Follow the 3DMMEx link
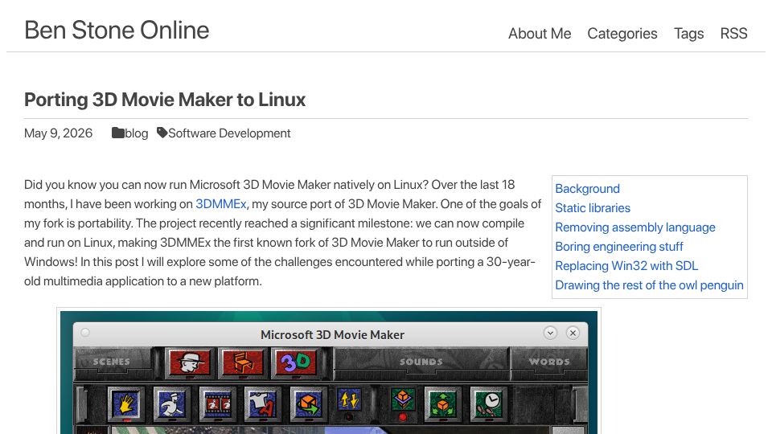772x434 pixels. click(221, 204)
